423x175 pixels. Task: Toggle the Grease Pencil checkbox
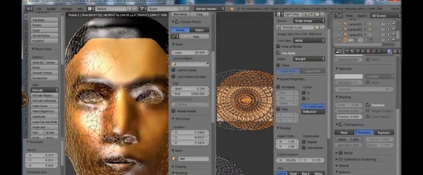[177, 21]
